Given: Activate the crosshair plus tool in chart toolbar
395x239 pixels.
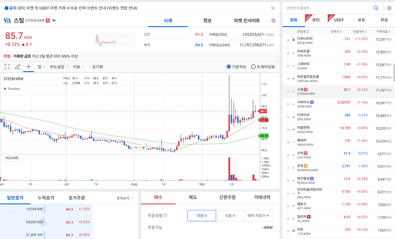Looking at the screenshot, I should tap(29, 67).
